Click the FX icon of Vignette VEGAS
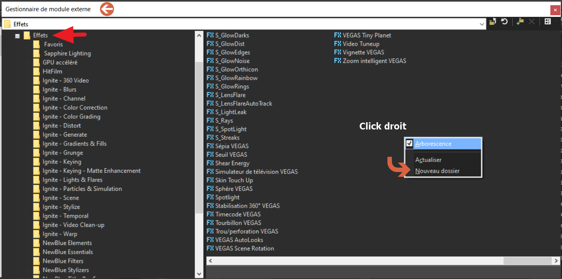The height and width of the screenshot is (279, 562). (338, 52)
